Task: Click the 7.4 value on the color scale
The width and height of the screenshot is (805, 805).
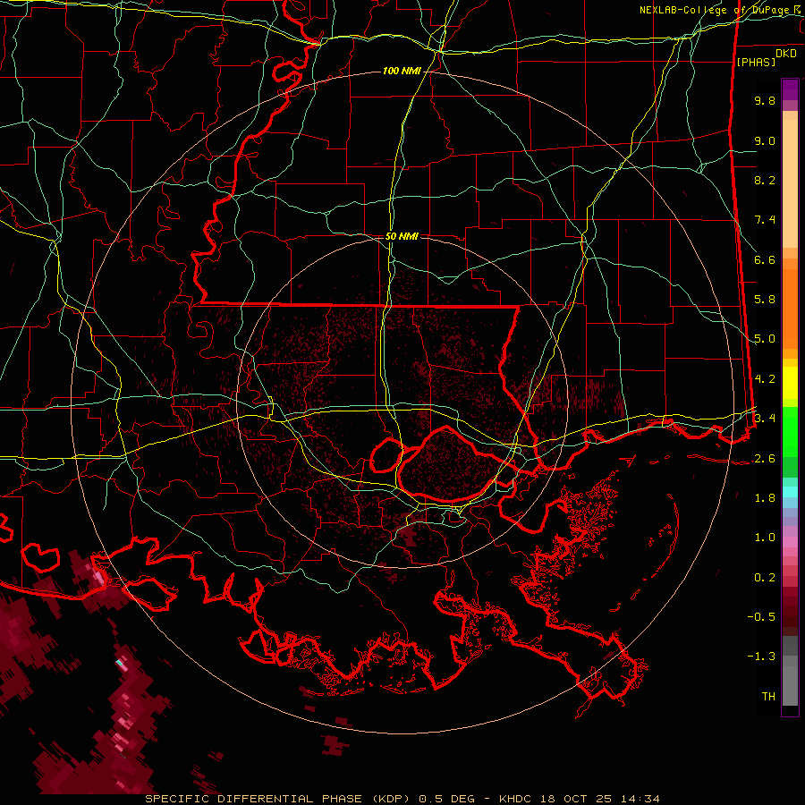Action: point(765,220)
